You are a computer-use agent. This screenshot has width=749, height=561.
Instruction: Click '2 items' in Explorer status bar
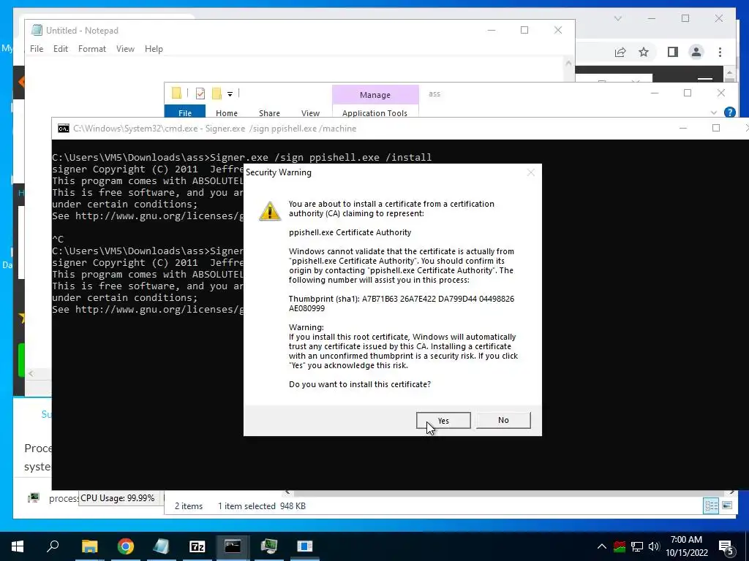[189, 506]
